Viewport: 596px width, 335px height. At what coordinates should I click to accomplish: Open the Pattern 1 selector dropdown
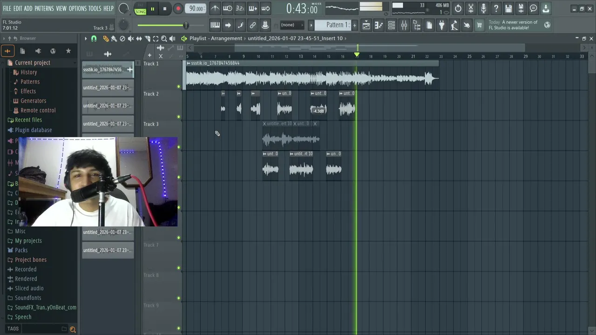334,25
